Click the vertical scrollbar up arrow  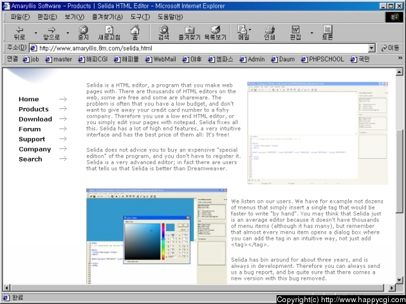(x=399, y=72)
